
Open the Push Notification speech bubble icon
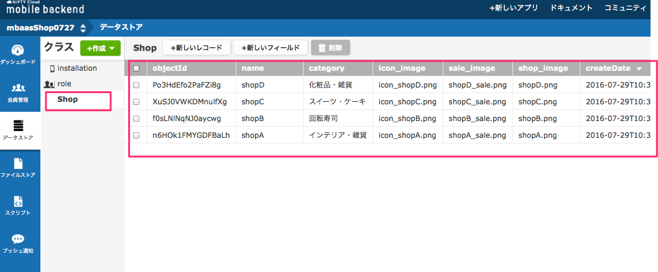click(19, 240)
